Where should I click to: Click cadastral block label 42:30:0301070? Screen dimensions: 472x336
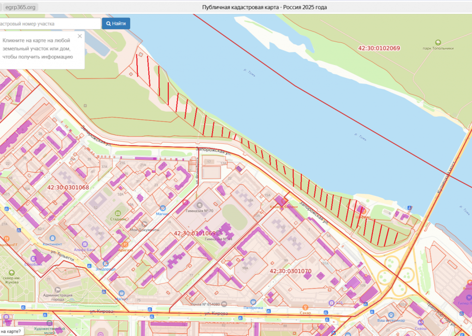(x=290, y=271)
